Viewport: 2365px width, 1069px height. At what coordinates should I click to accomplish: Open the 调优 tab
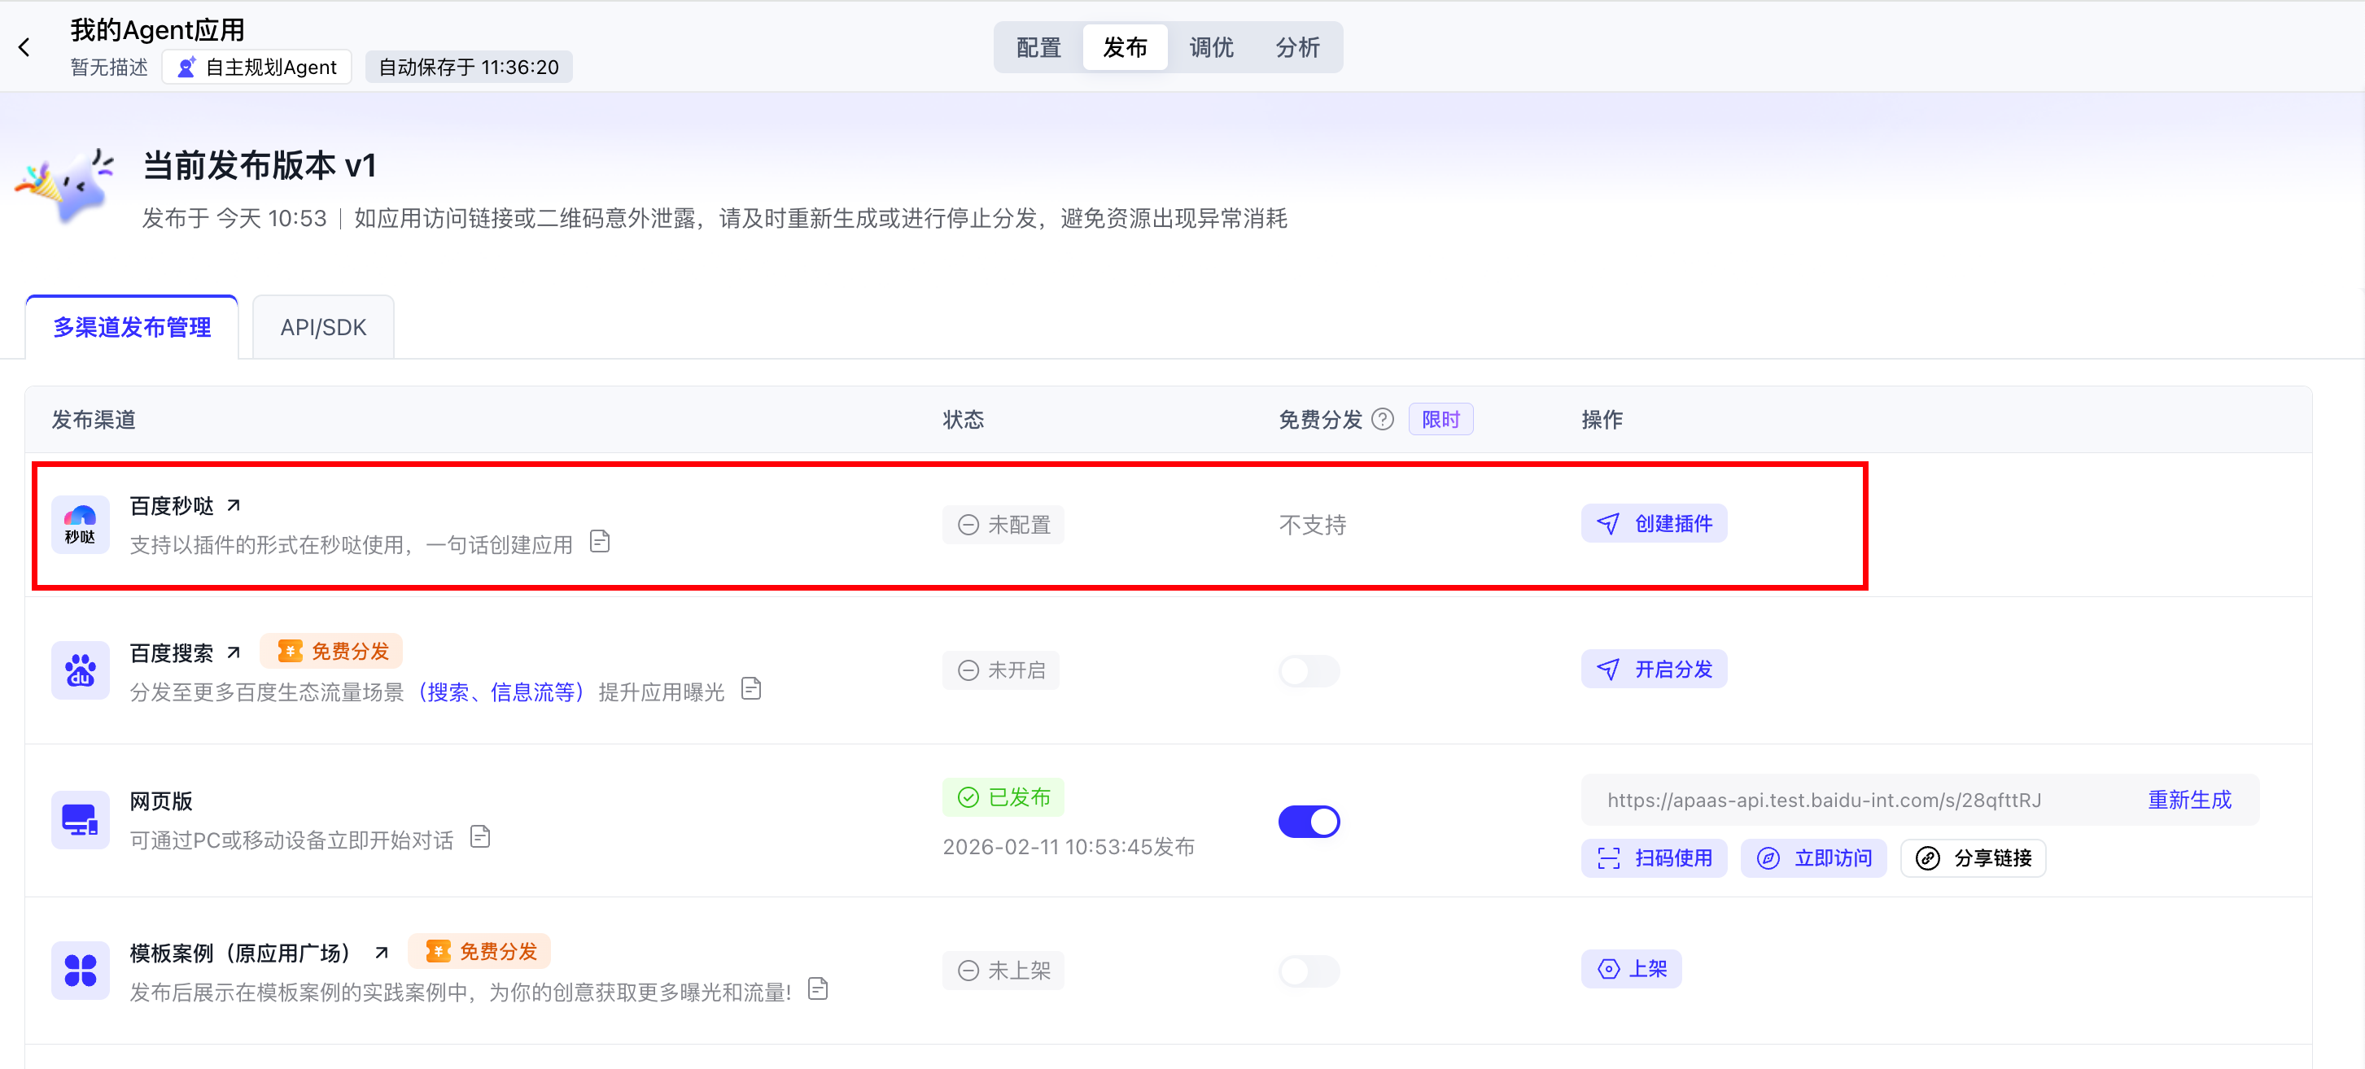click(x=1211, y=48)
